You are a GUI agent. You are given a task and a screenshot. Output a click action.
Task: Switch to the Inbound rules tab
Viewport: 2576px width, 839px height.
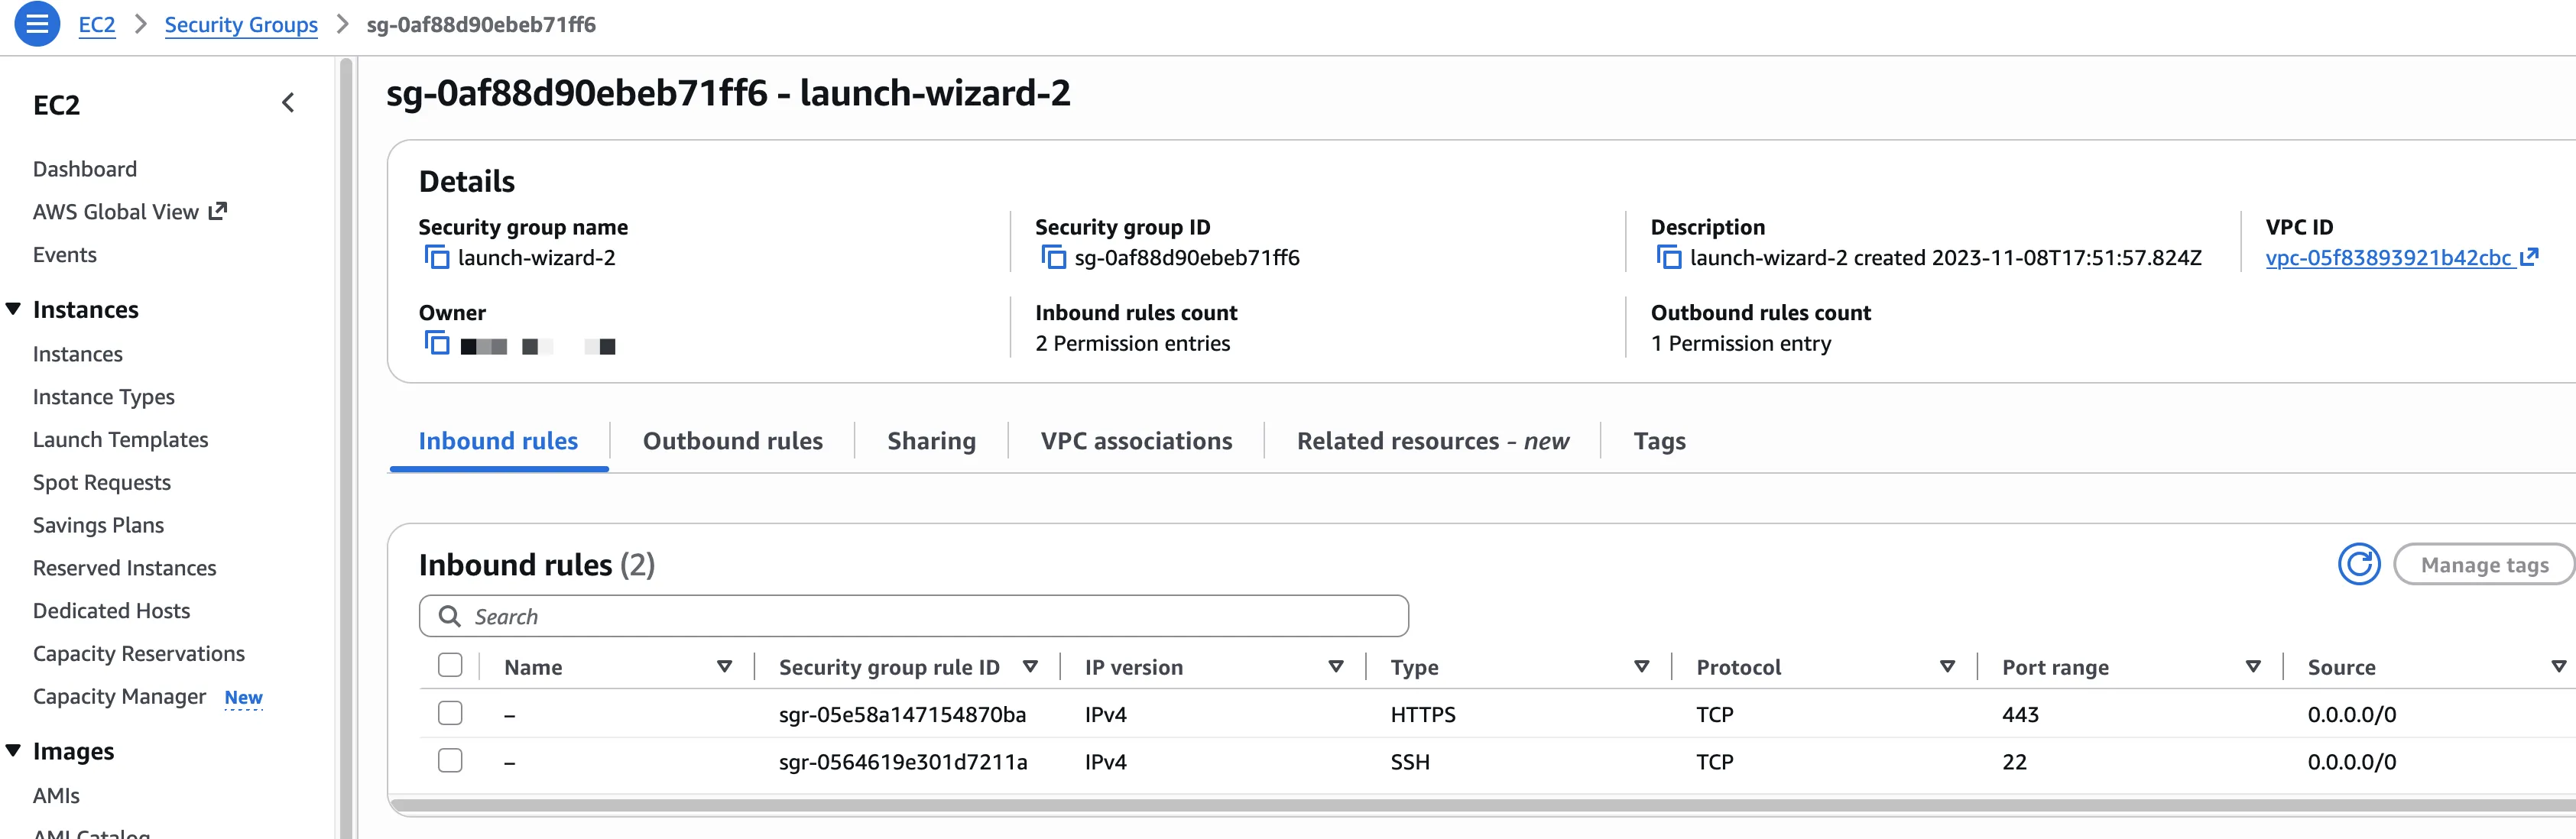498,441
